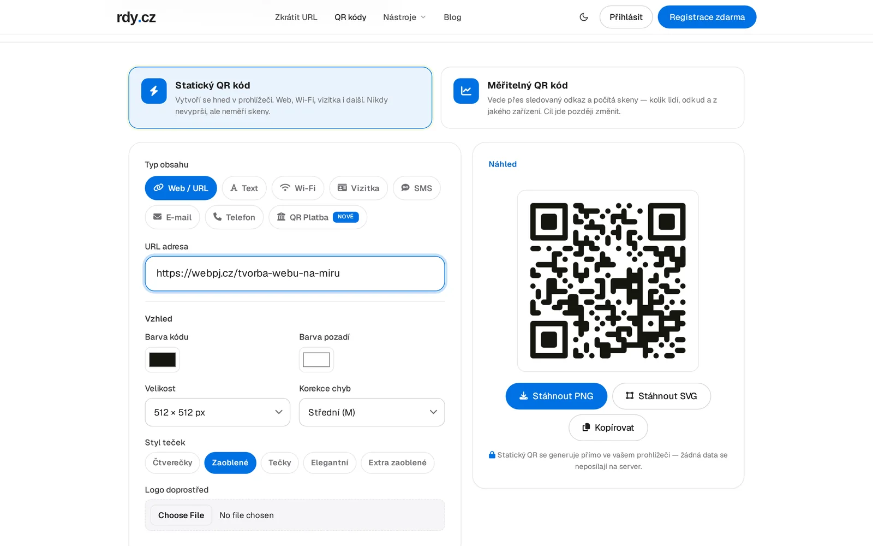This screenshot has width=873, height=546.
Task: Click Stáhnout SVG button
Action: 661,396
